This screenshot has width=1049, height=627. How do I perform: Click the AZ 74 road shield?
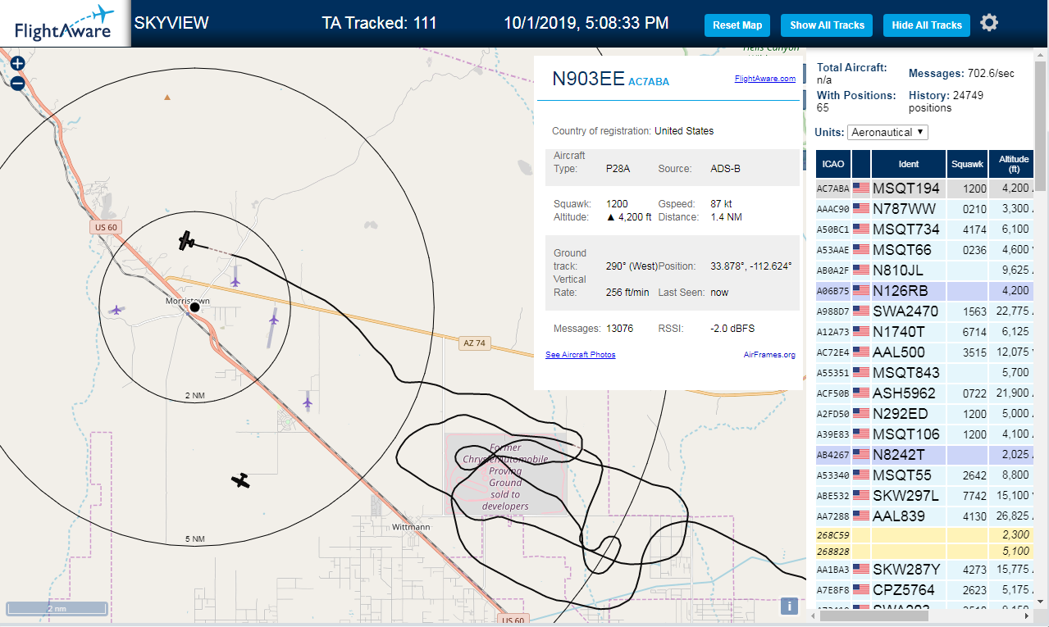[x=473, y=343]
